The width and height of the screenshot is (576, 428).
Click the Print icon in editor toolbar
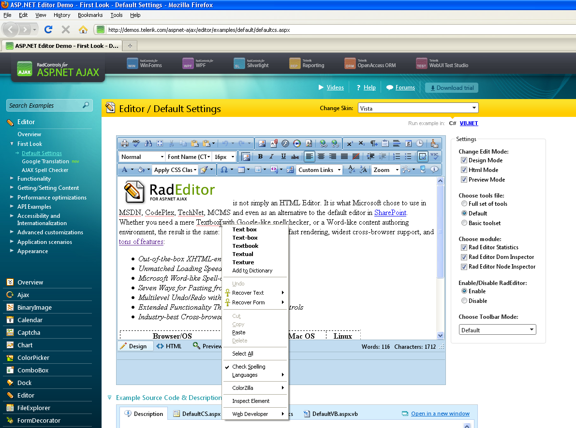click(x=125, y=143)
